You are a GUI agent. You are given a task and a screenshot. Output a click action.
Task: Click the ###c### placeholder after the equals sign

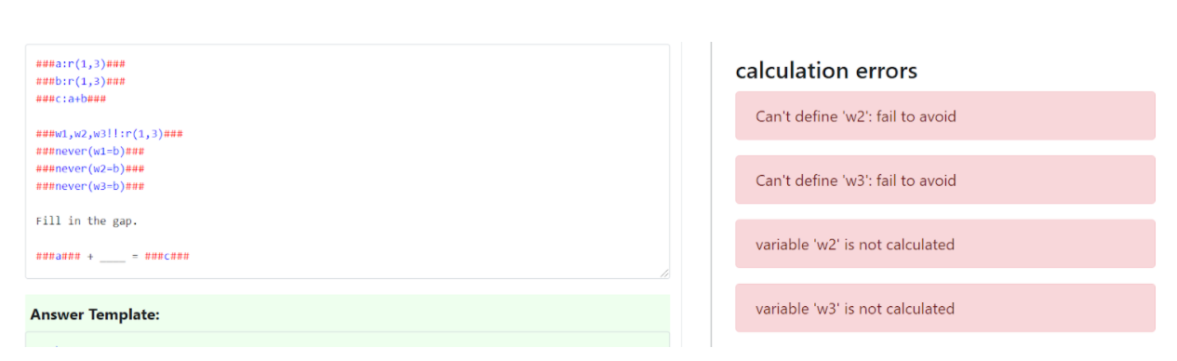(167, 256)
